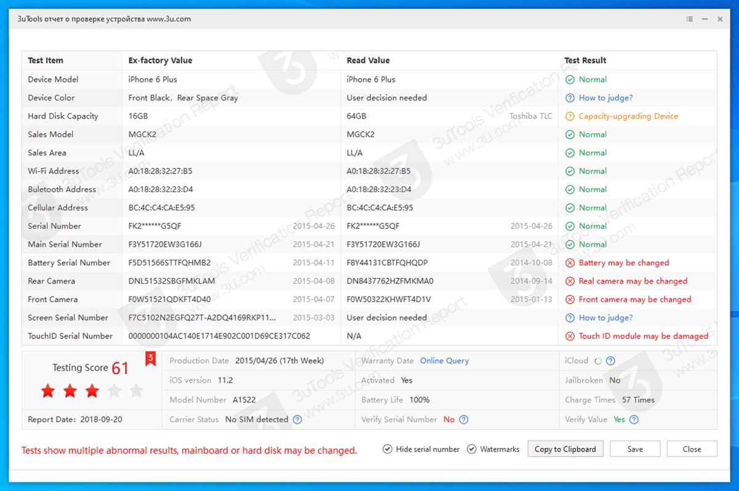The image size is (739, 491).
Task: Click the Report Date 2018-09-20 text
Action: 75,420
